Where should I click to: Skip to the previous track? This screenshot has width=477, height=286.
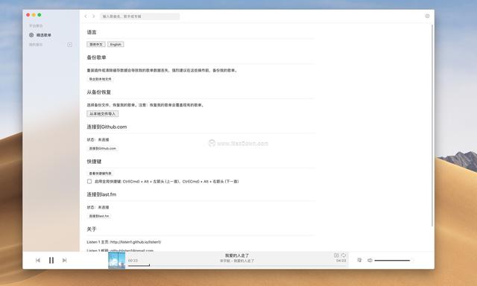click(38, 260)
